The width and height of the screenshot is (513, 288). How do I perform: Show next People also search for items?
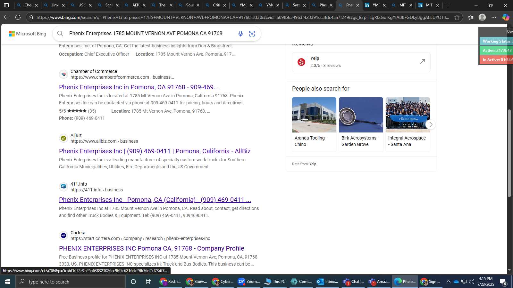tap(431, 124)
